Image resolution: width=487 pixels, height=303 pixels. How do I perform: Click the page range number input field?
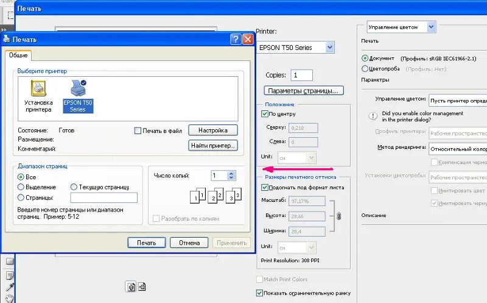[x=103, y=198]
